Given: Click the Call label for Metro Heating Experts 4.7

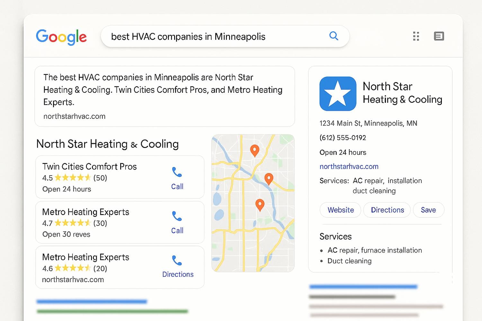Looking at the screenshot, I should 177,230.
